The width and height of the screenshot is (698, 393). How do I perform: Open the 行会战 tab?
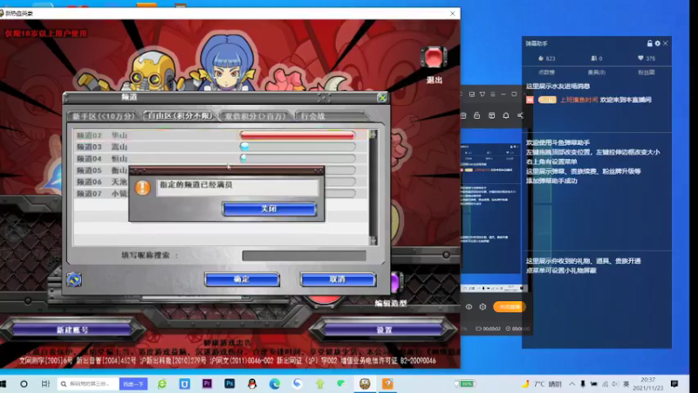[x=332, y=116]
